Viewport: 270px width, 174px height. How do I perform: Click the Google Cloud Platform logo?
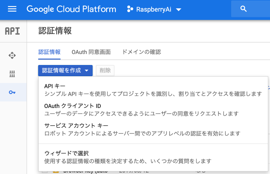(x=71, y=9)
